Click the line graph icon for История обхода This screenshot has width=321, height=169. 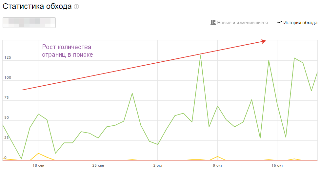pyautogui.click(x=279, y=23)
